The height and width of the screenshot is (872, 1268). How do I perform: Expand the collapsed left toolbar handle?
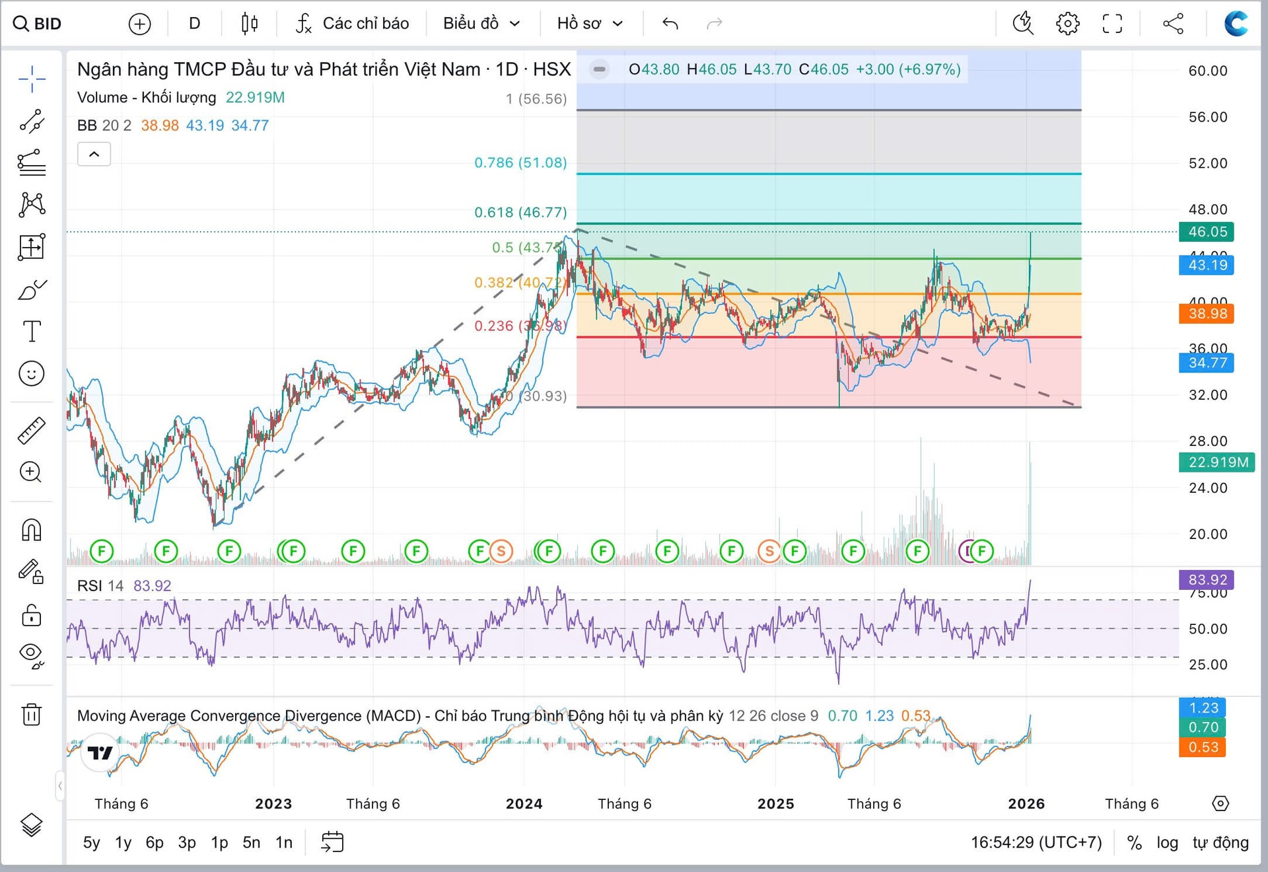tap(60, 785)
